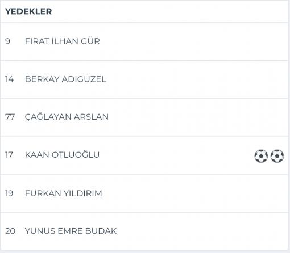Viewport: 290px width, 253px height.
Task: Select ÇAĞLAYAN ARSLAN from substitutes
Action: click(67, 117)
